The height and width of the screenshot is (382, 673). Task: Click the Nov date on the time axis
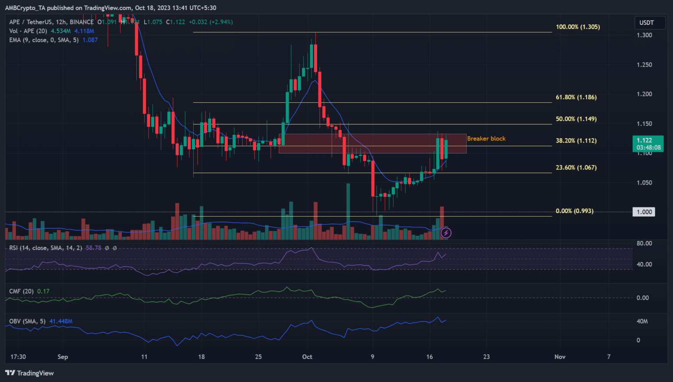[x=560, y=357]
